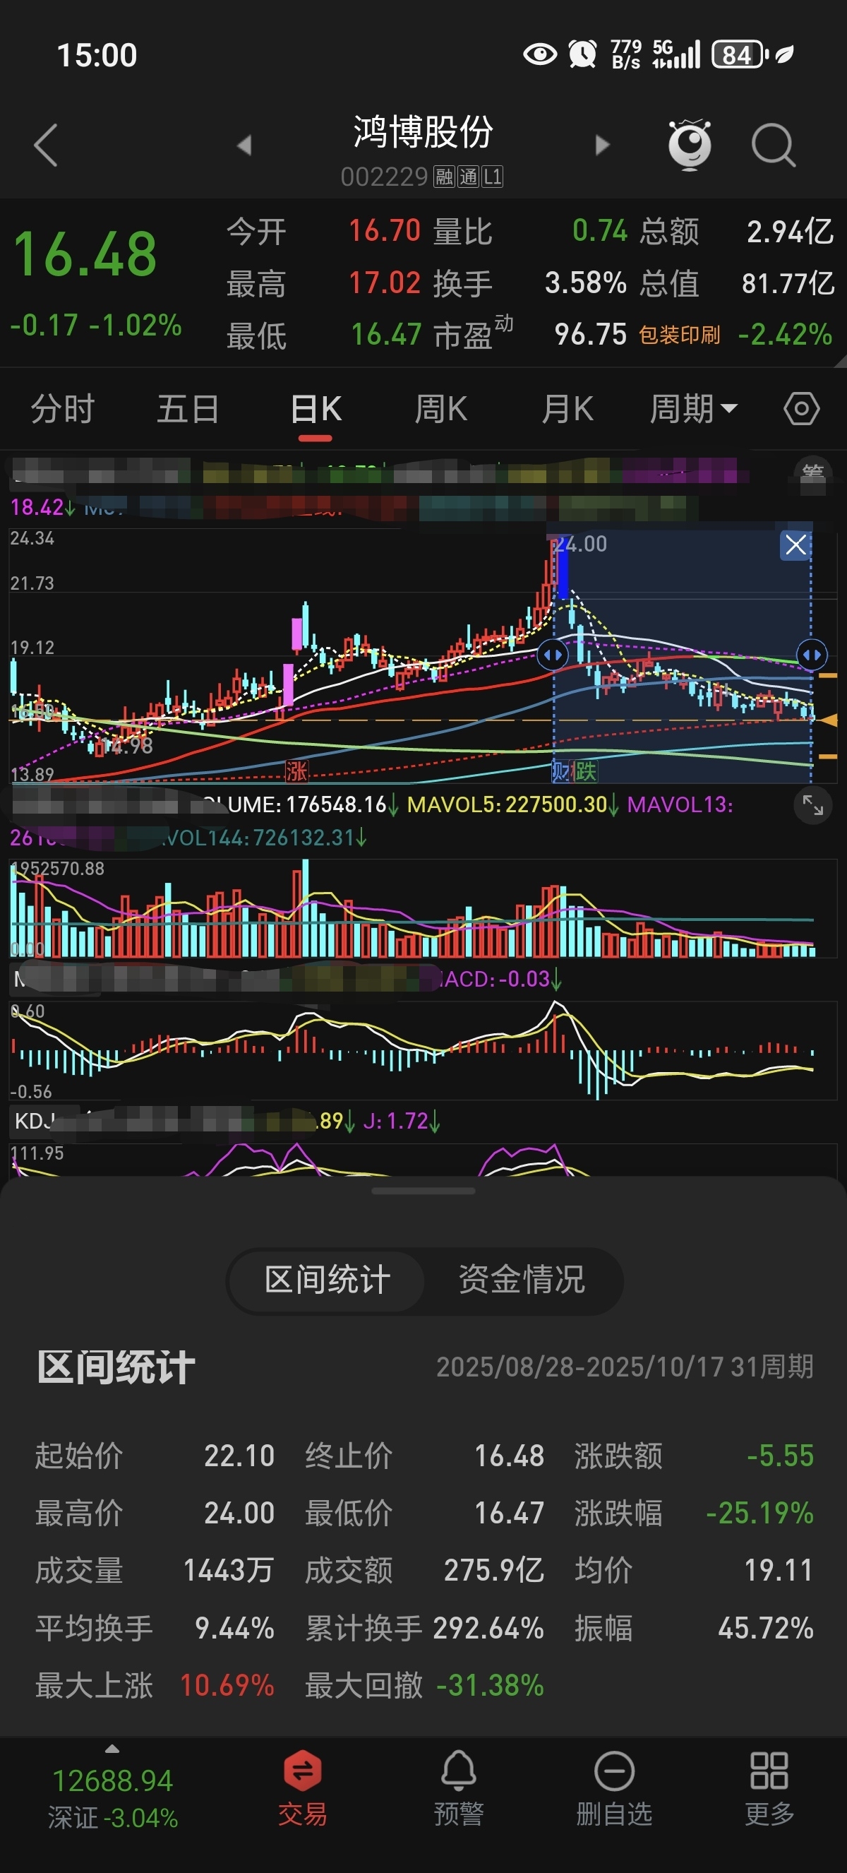This screenshot has width=847, height=1873.
Task: Tap the 涨跌幅 -25.19% value
Action: 760,1513
